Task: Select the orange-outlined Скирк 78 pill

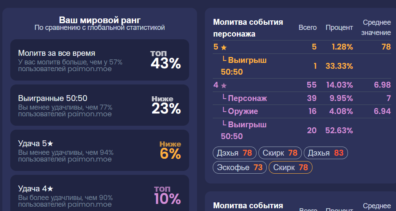Action: coord(290,168)
